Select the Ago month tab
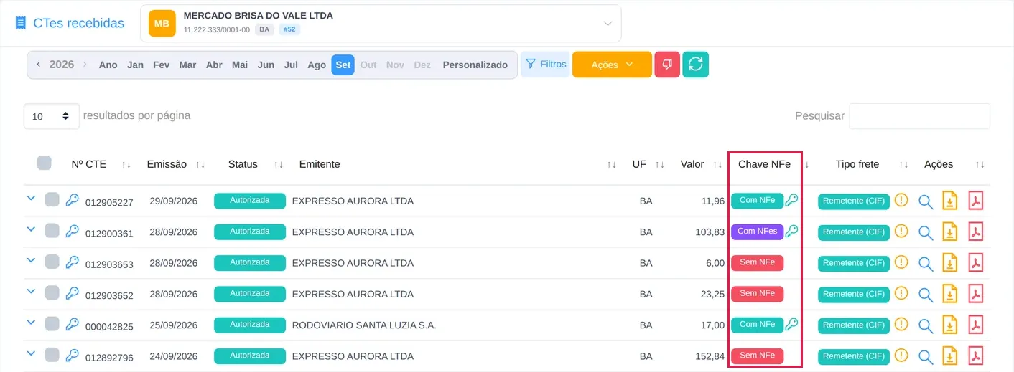 [317, 65]
